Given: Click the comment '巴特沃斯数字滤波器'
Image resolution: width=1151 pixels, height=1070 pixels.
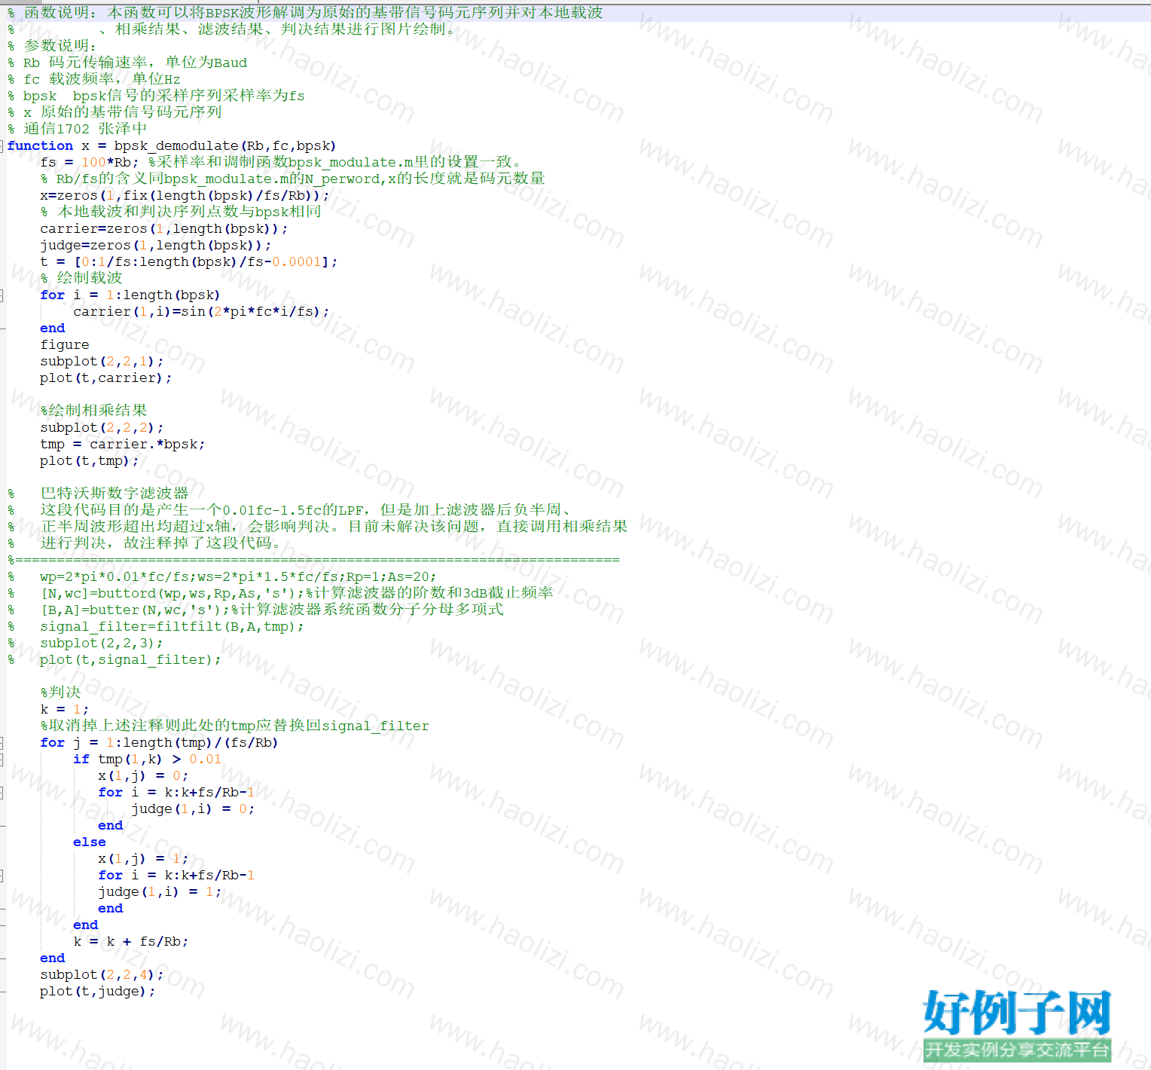Looking at the screenshot, I should click(114, 494).
